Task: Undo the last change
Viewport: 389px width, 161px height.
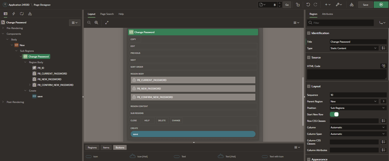Action: click(308, 5)
